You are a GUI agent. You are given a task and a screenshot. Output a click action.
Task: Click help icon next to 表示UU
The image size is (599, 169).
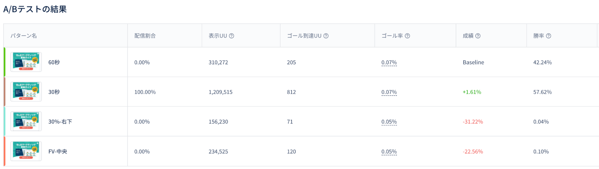coord(231,36)
